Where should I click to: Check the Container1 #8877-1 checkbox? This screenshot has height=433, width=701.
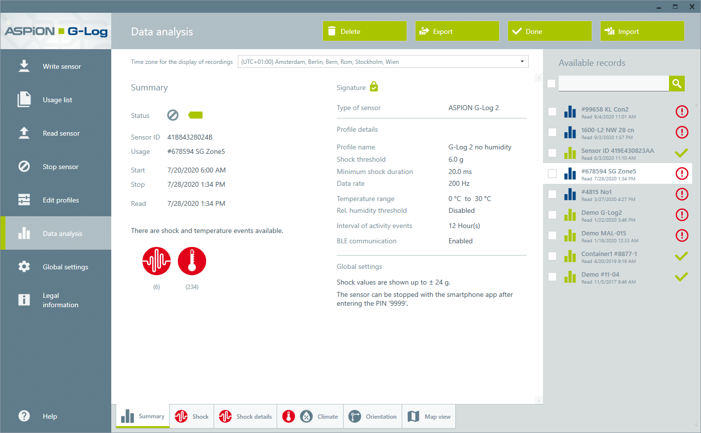552,256
